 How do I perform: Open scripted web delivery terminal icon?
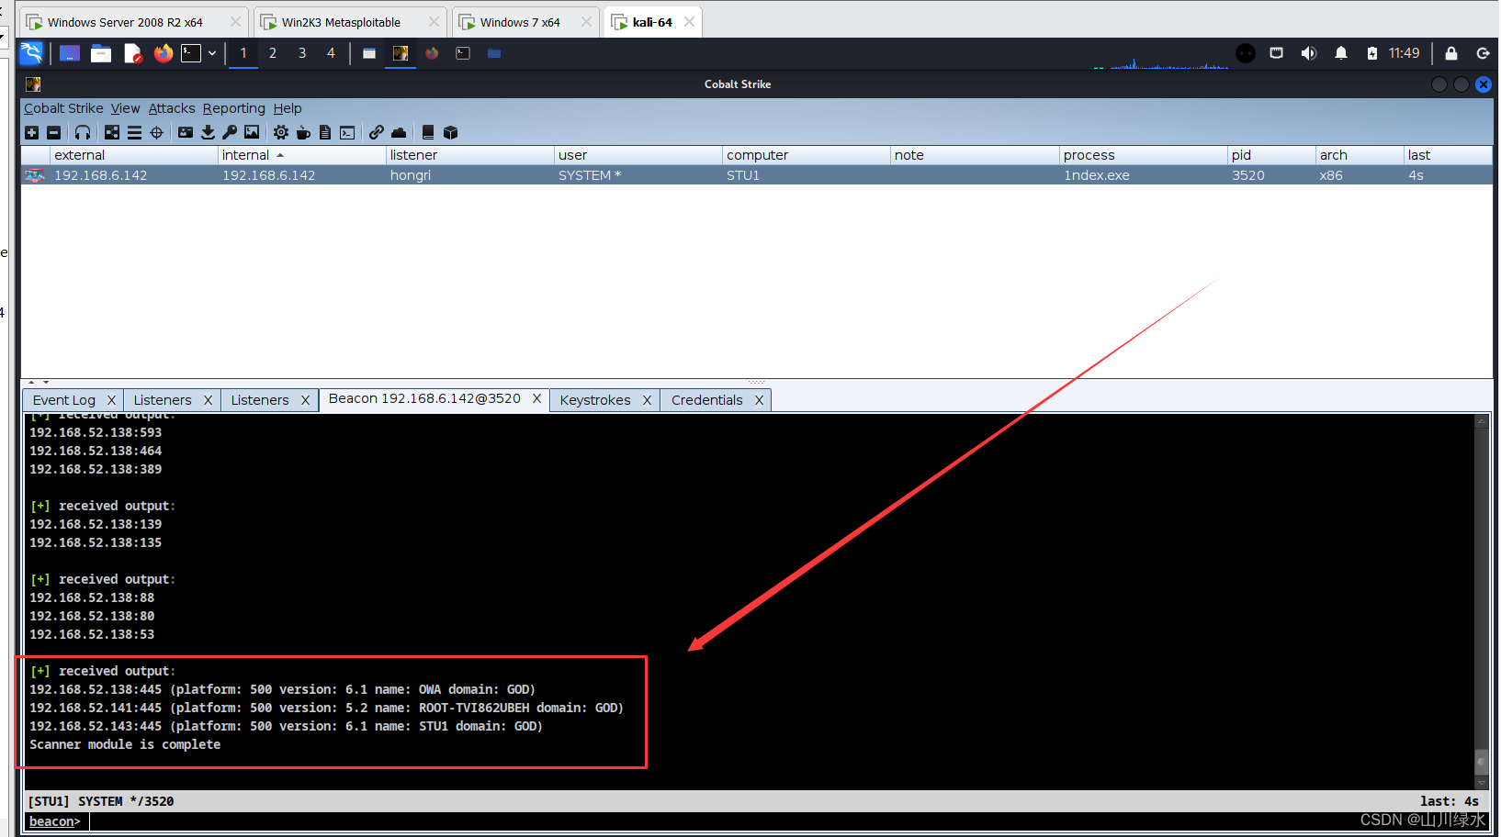tap(347, 133)
